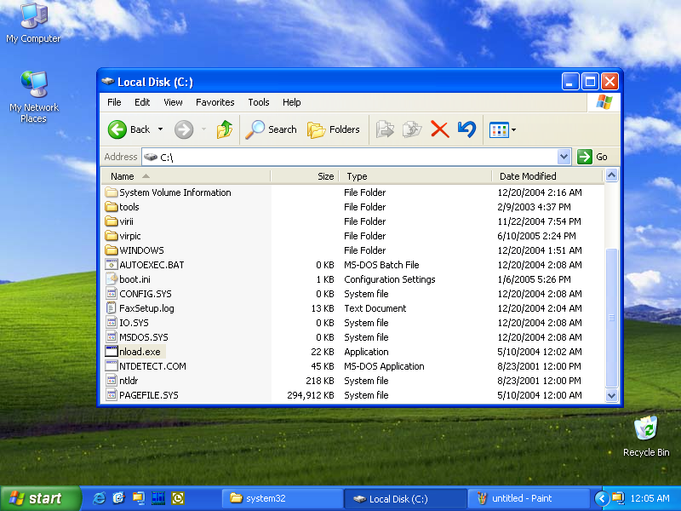Viewport: 681px width, 511px height.
Task: Open the Start menu
Action: pos(40,498)
